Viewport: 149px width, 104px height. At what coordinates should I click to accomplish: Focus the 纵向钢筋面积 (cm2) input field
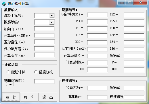44,81
